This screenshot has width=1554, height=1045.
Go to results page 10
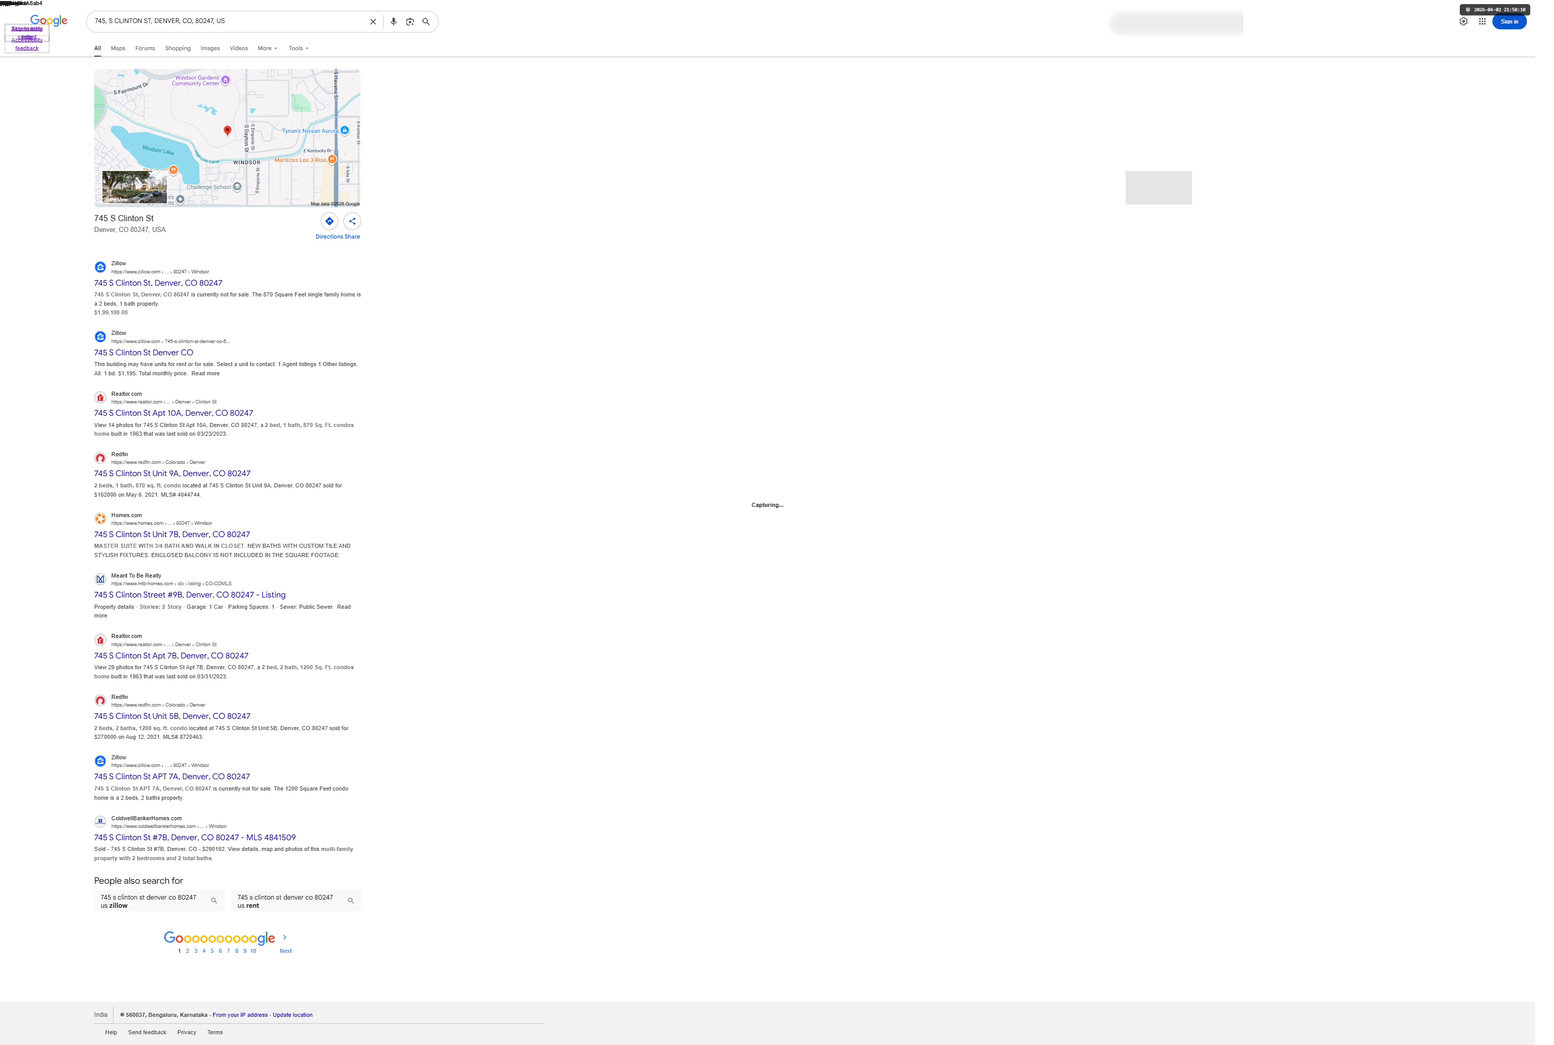click(x=253, y=952)
